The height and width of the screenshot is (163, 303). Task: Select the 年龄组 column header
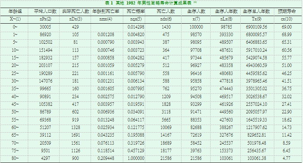tap(15, 11)
